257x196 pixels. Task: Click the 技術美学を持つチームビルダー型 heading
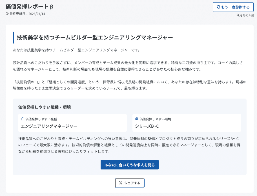tap(95, 38)
